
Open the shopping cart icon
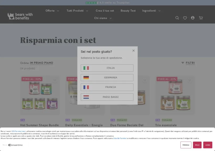coord(201,18)
